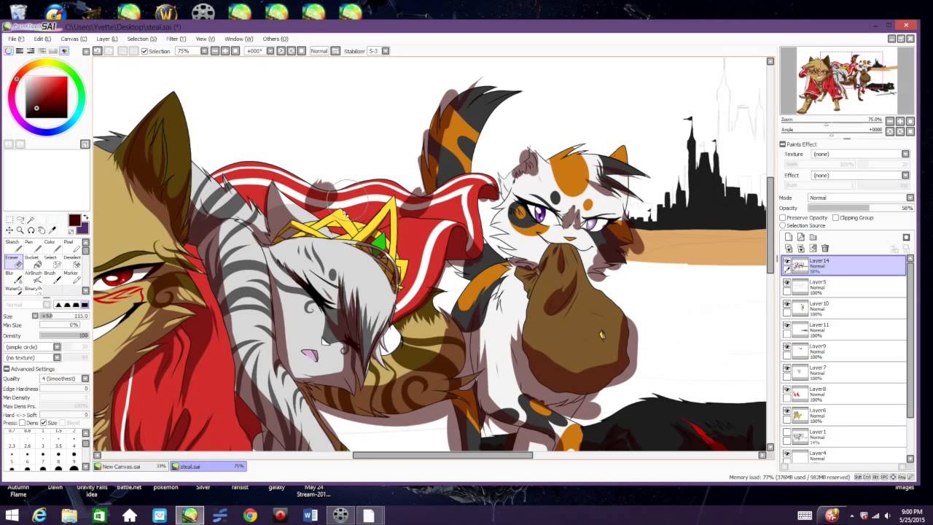Enable Clipping Group checkbox

click(835, 217)
